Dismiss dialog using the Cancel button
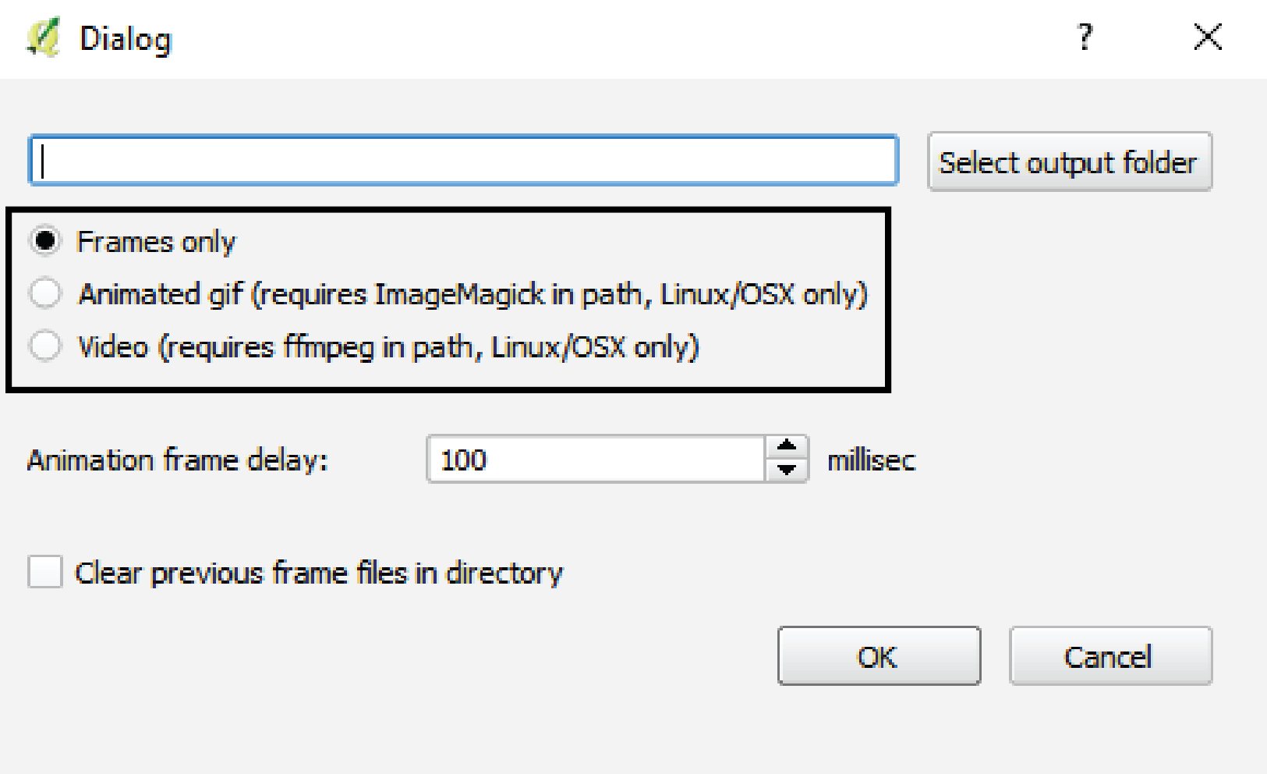 pyautogui.click(x=1110, y=656)
